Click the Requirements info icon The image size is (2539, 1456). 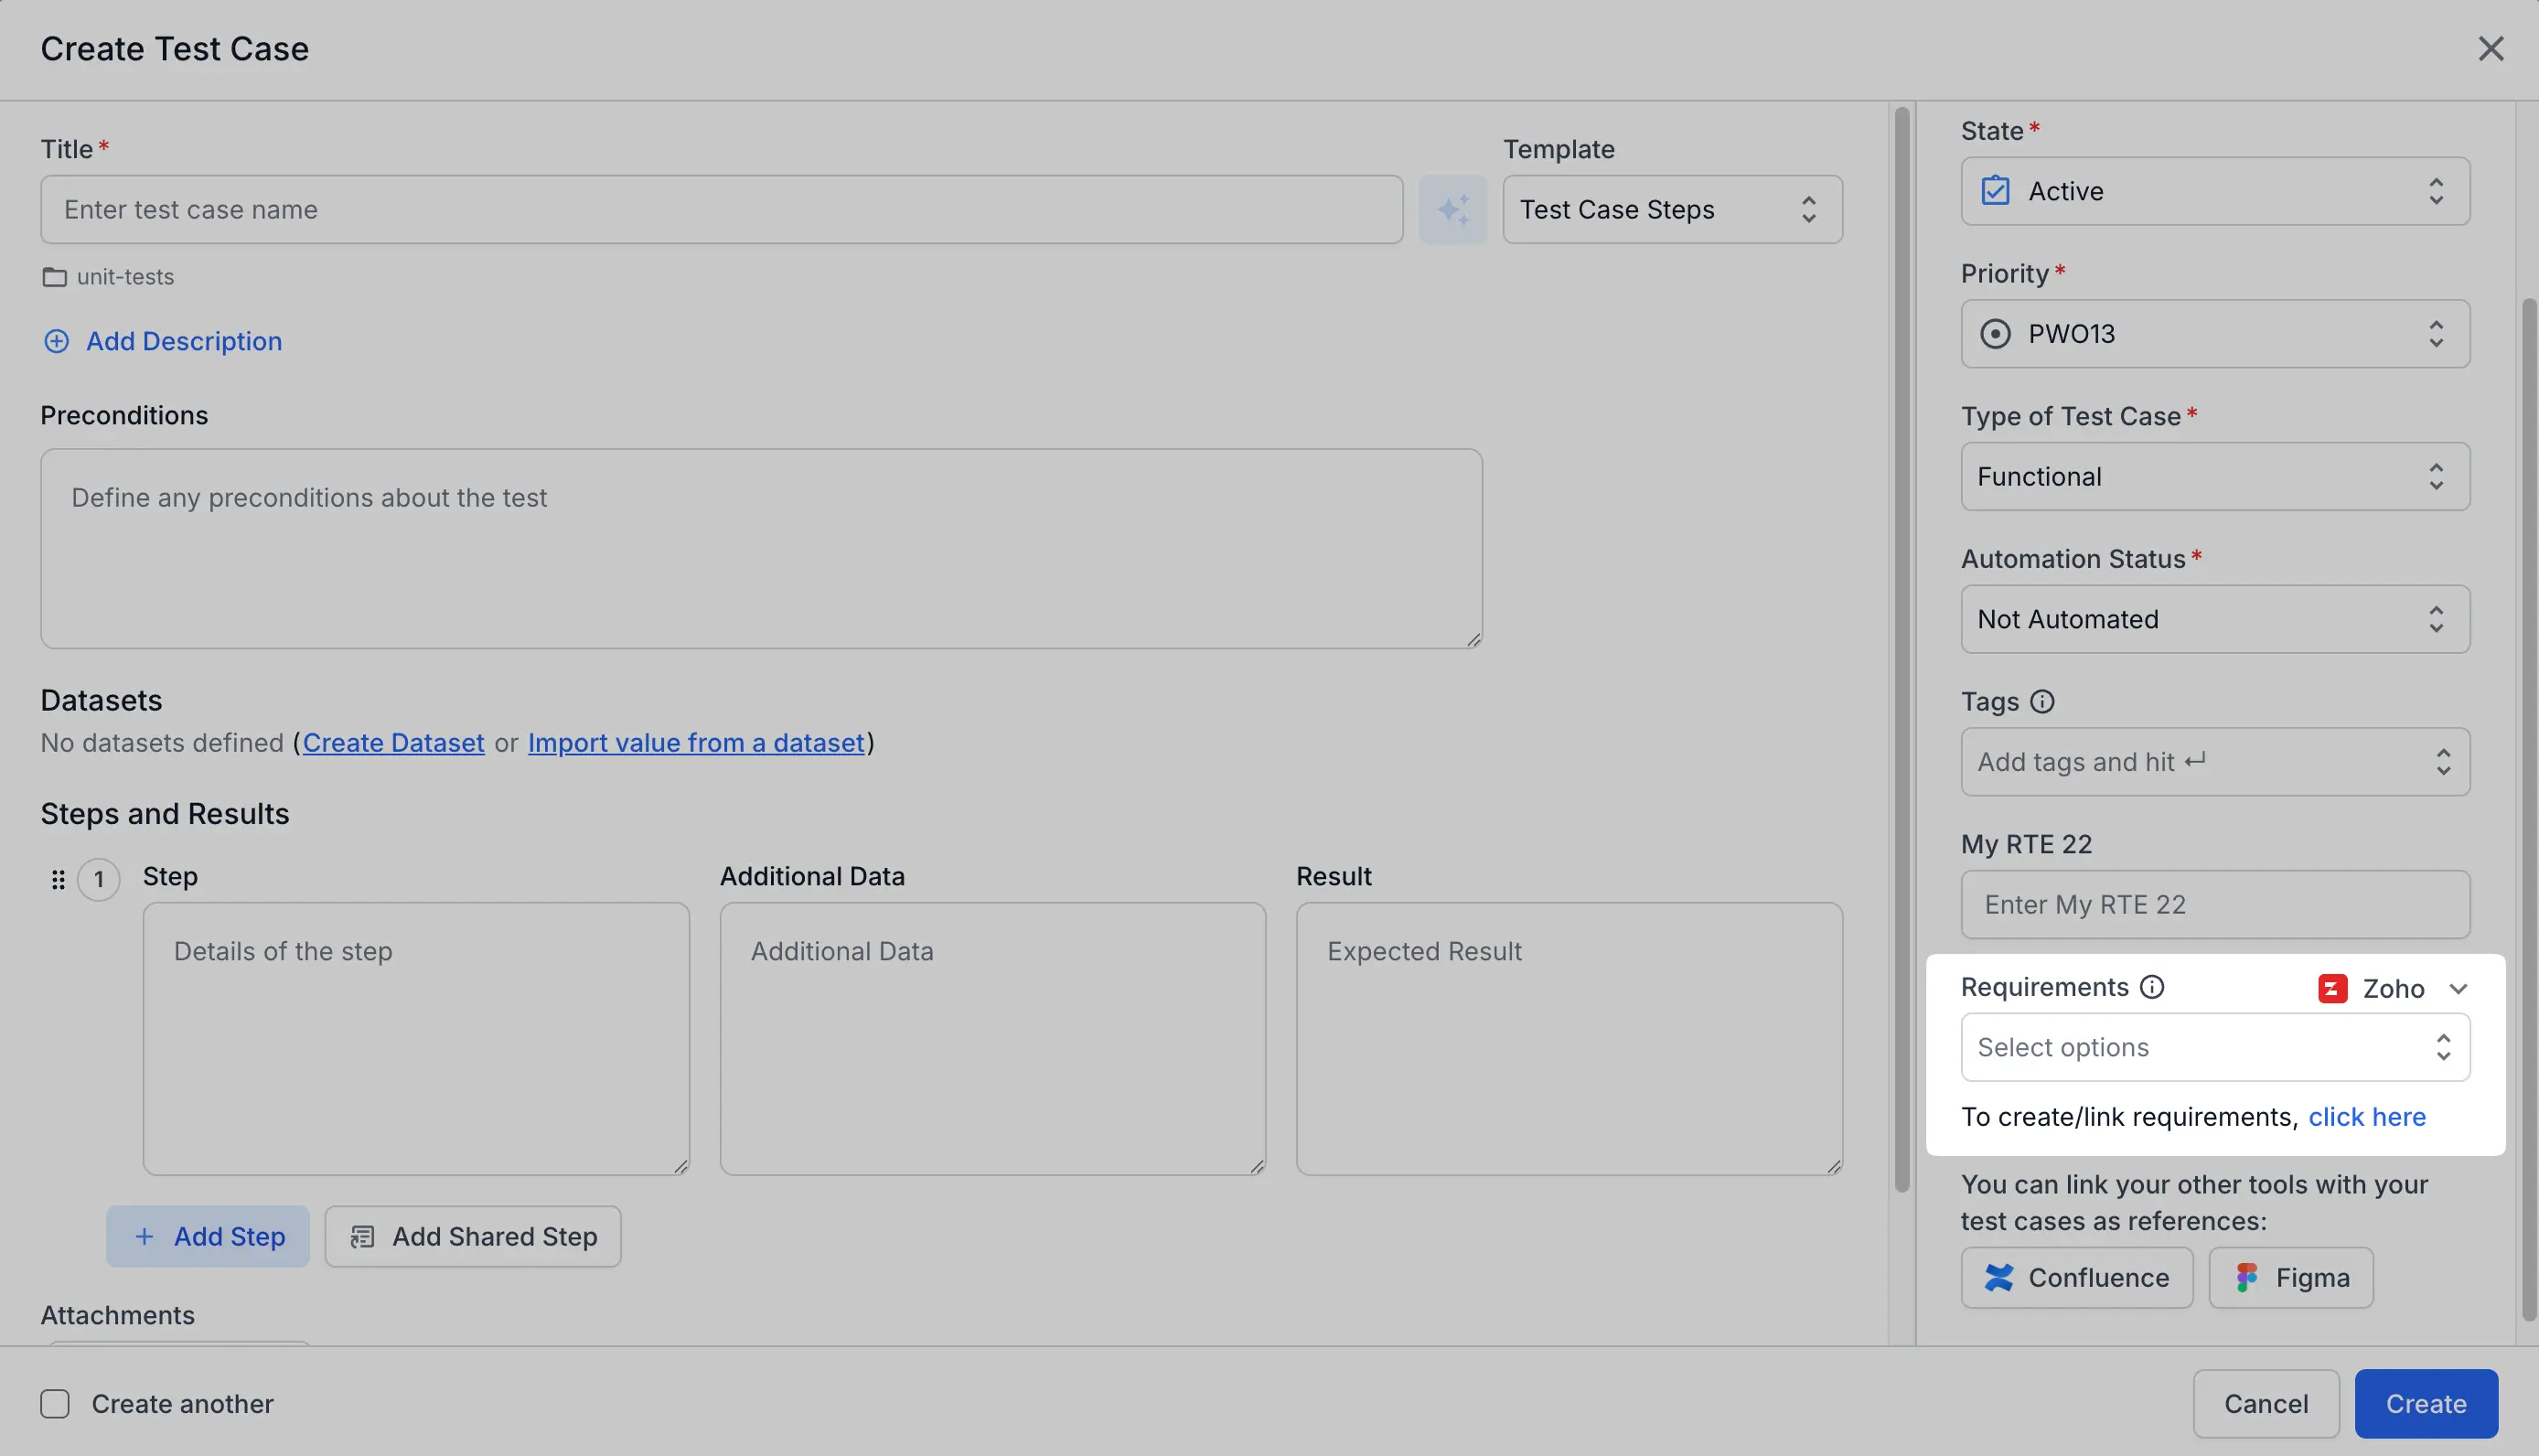(2151, 987)
